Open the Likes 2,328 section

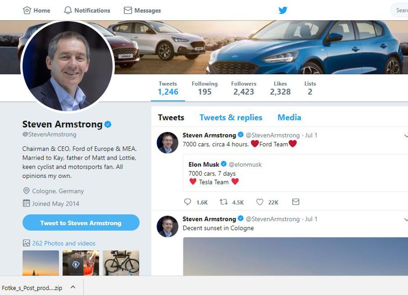tap(280, 88)
